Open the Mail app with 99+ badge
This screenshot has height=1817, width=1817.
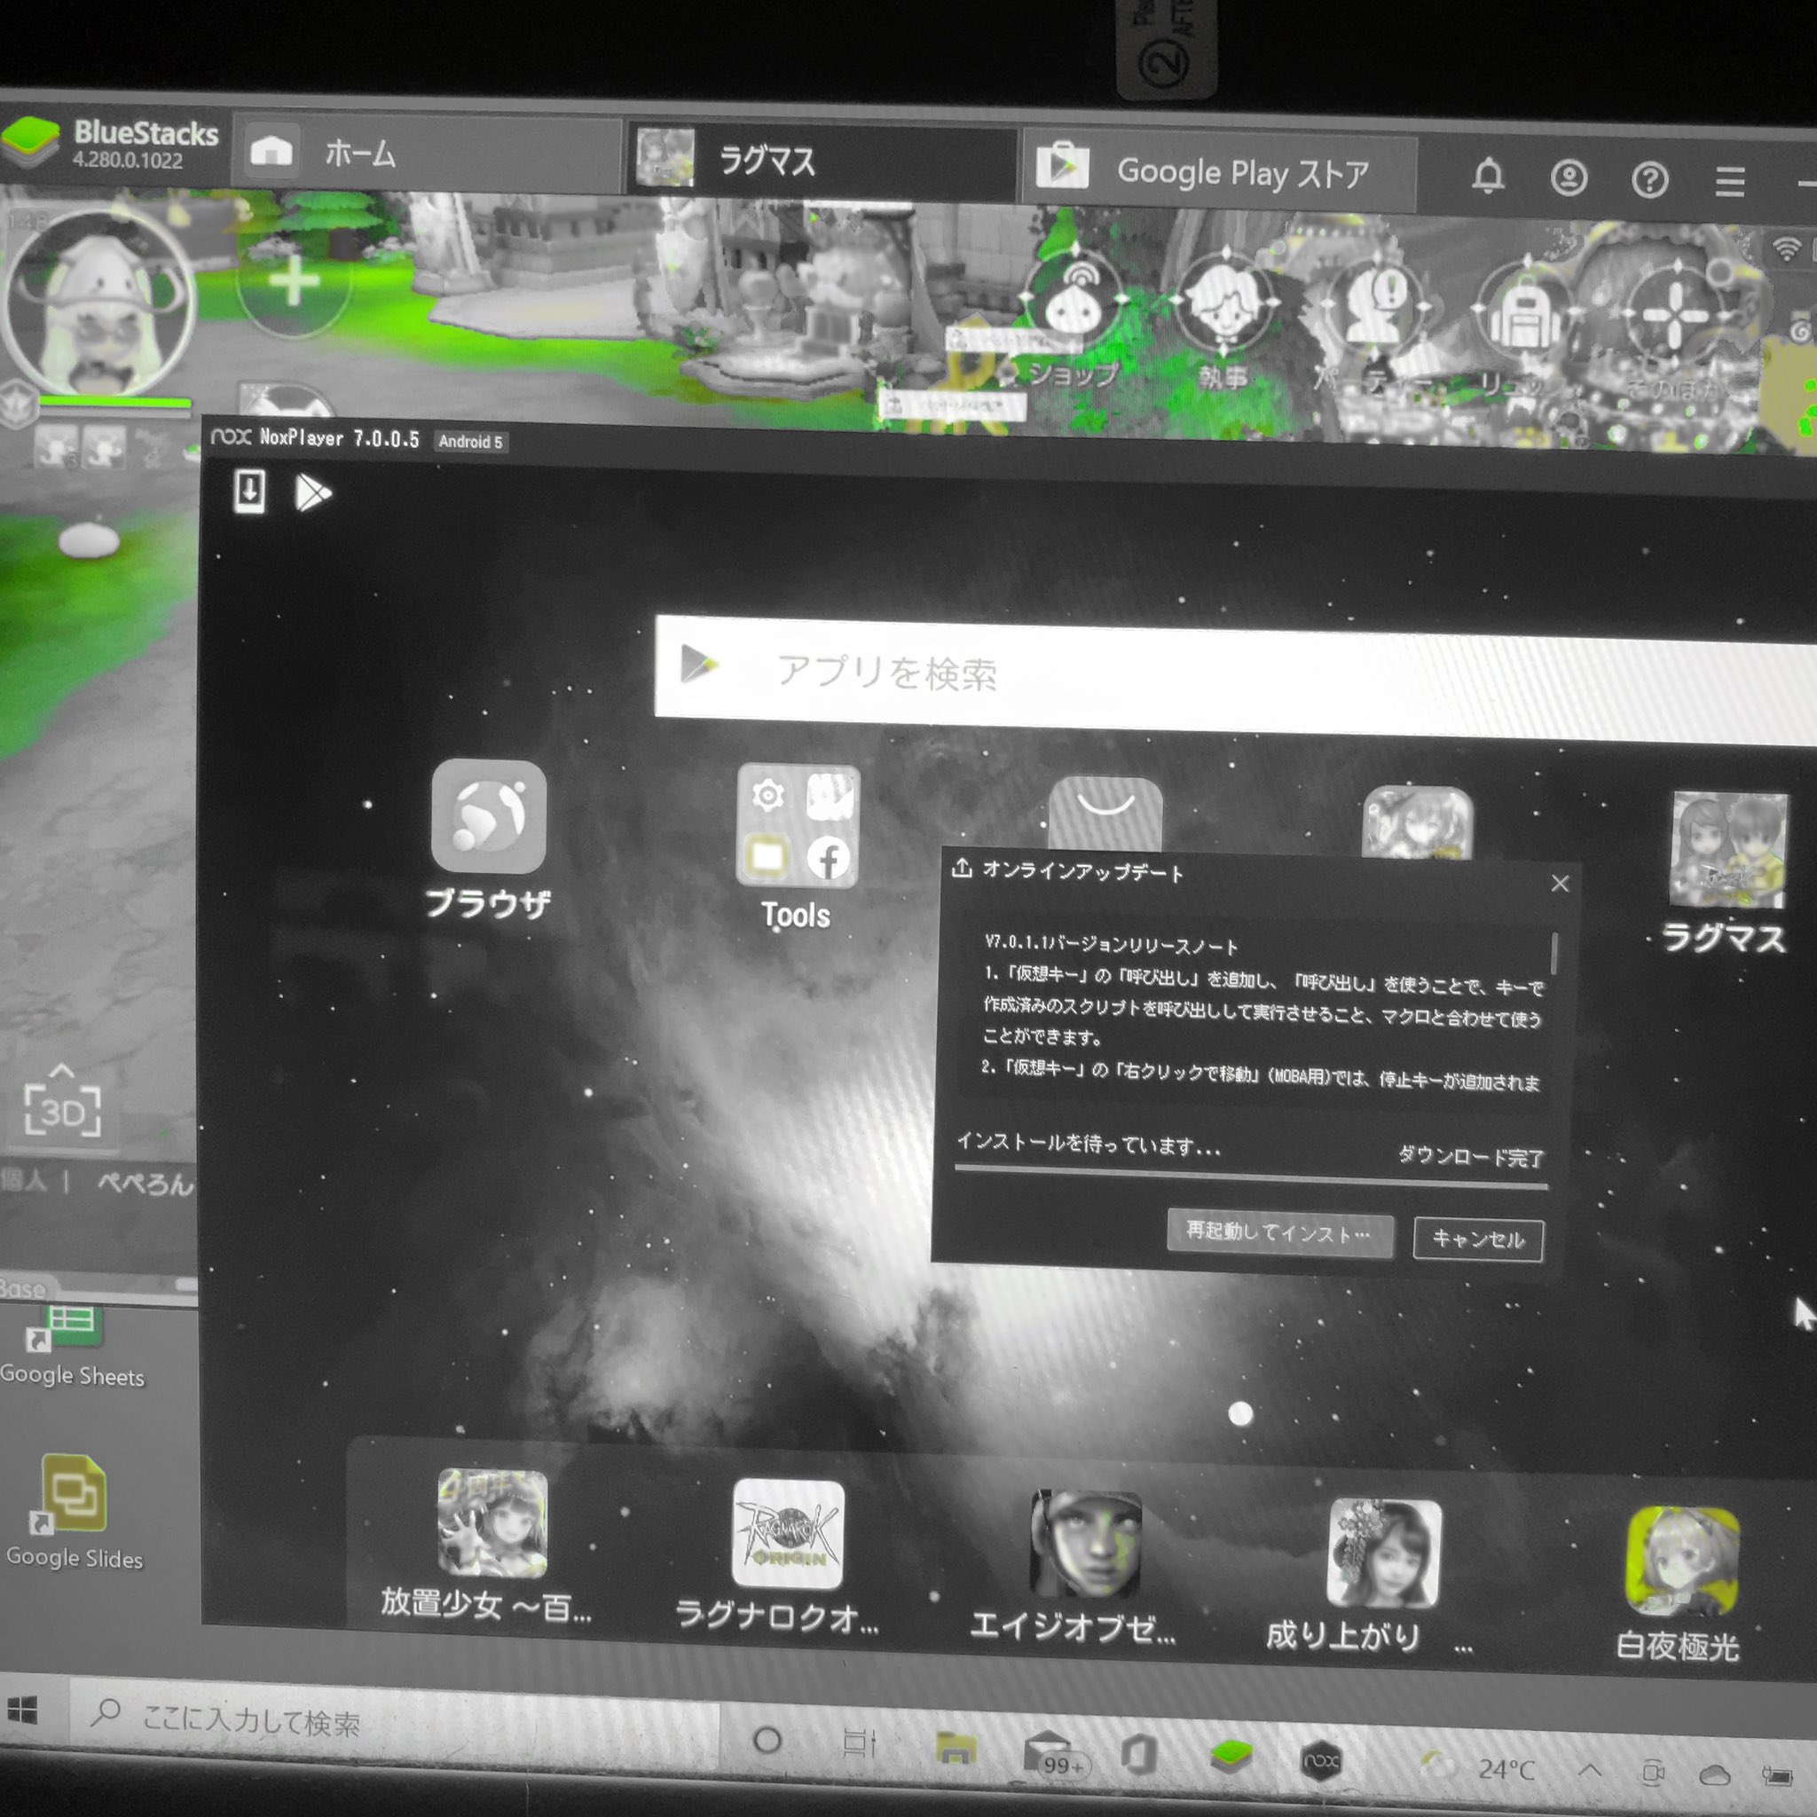pyautogui.click(x=1054, y=1753)
